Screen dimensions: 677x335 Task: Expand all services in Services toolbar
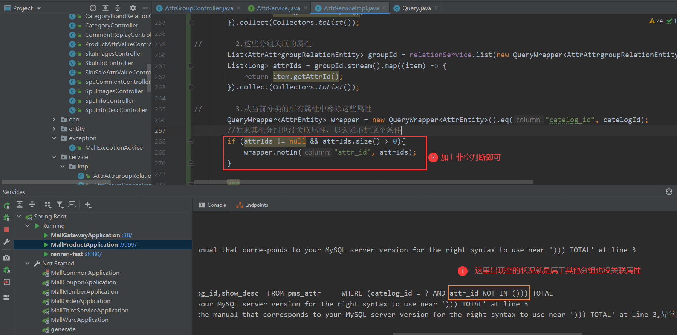[20, 204]
